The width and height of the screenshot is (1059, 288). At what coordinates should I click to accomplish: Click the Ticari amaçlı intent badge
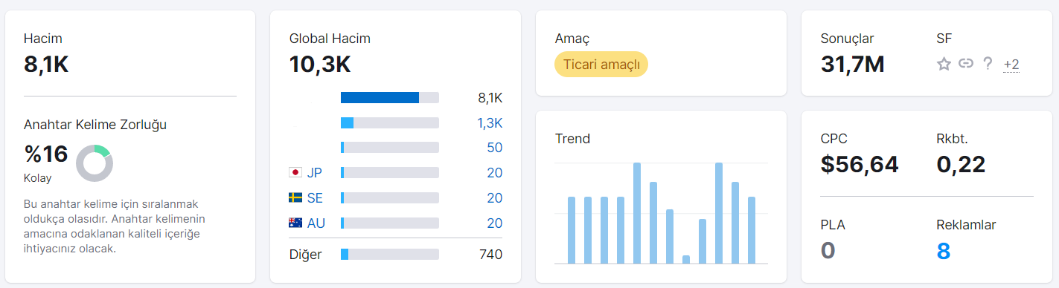(x=601, y=65)
